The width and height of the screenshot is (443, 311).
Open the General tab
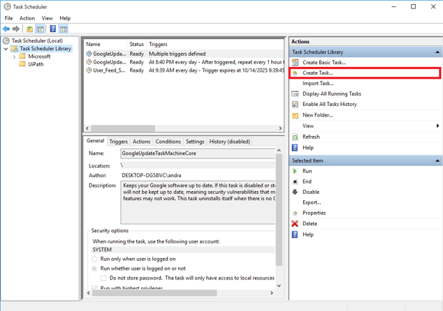(96, 141)
